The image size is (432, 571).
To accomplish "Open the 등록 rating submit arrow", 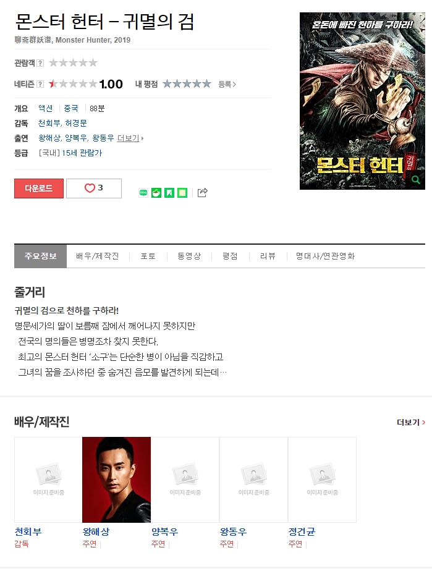I will pos(227,84).
